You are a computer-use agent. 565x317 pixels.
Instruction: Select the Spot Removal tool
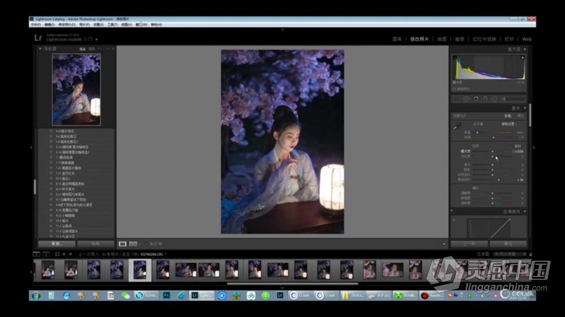466,99
